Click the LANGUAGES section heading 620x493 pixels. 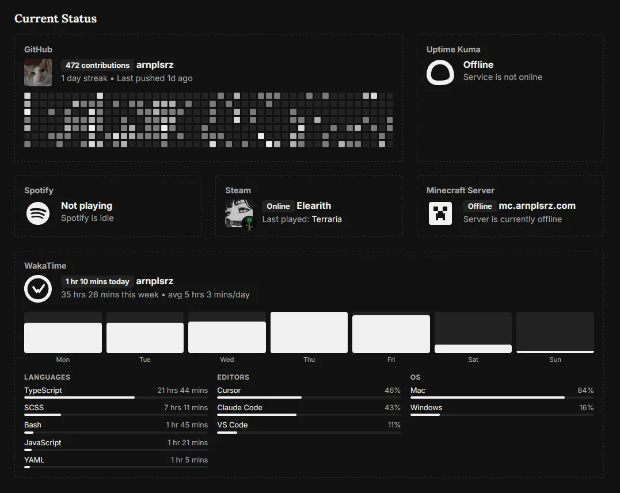pyautogui.click(x=47, y=377)
